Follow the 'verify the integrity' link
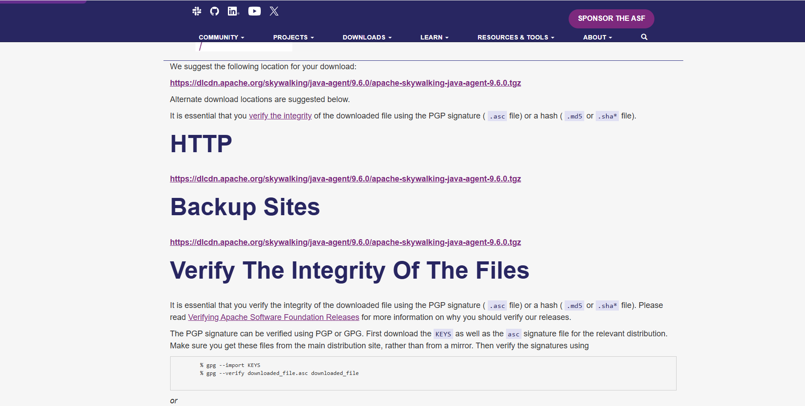805x406 pixels. tap(280, 116)
